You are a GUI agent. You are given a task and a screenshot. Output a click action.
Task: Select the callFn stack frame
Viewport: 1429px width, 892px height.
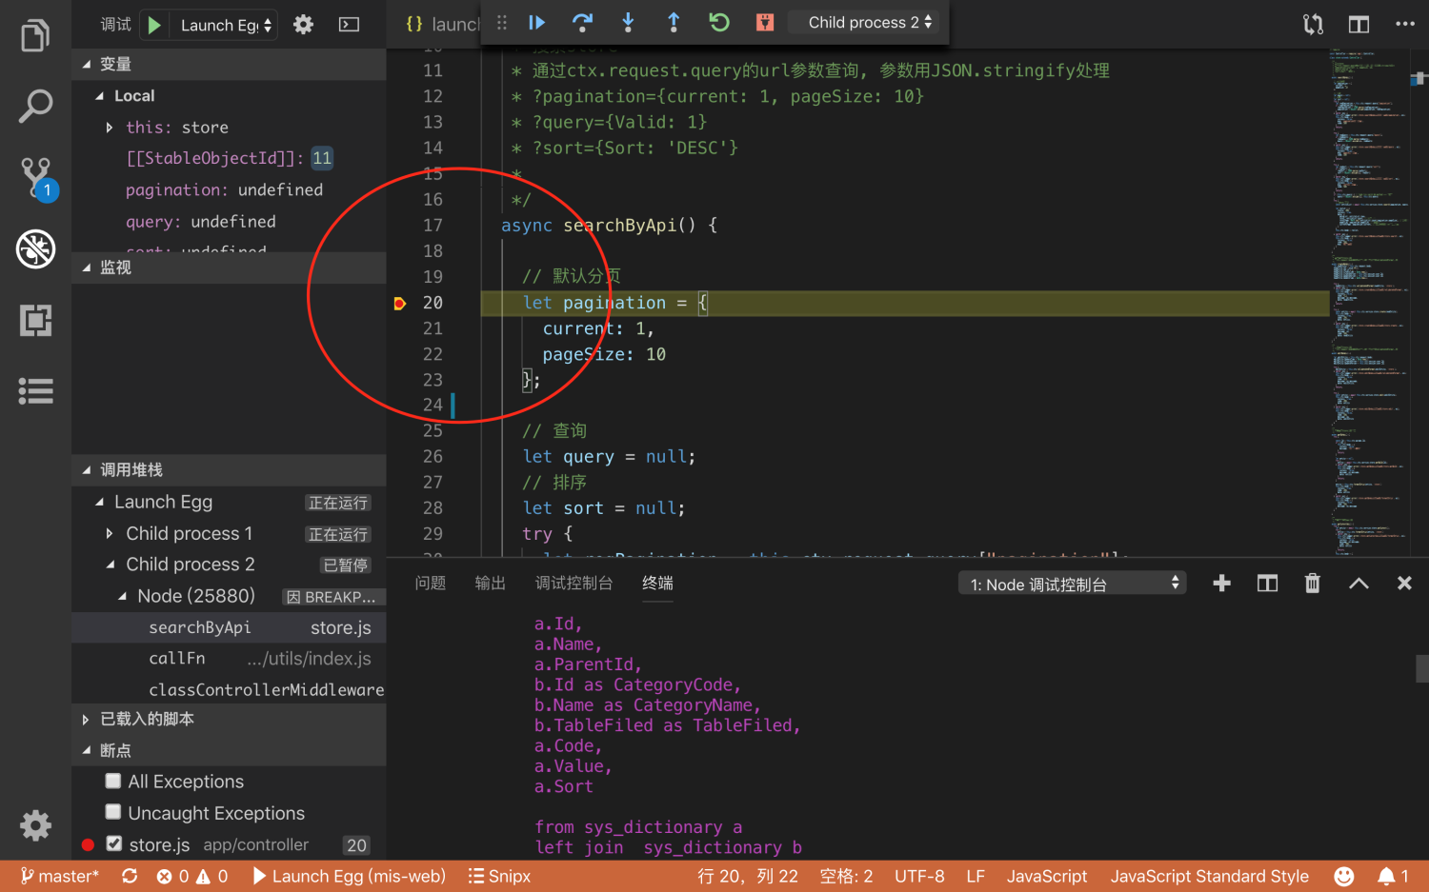pos(229,659)
